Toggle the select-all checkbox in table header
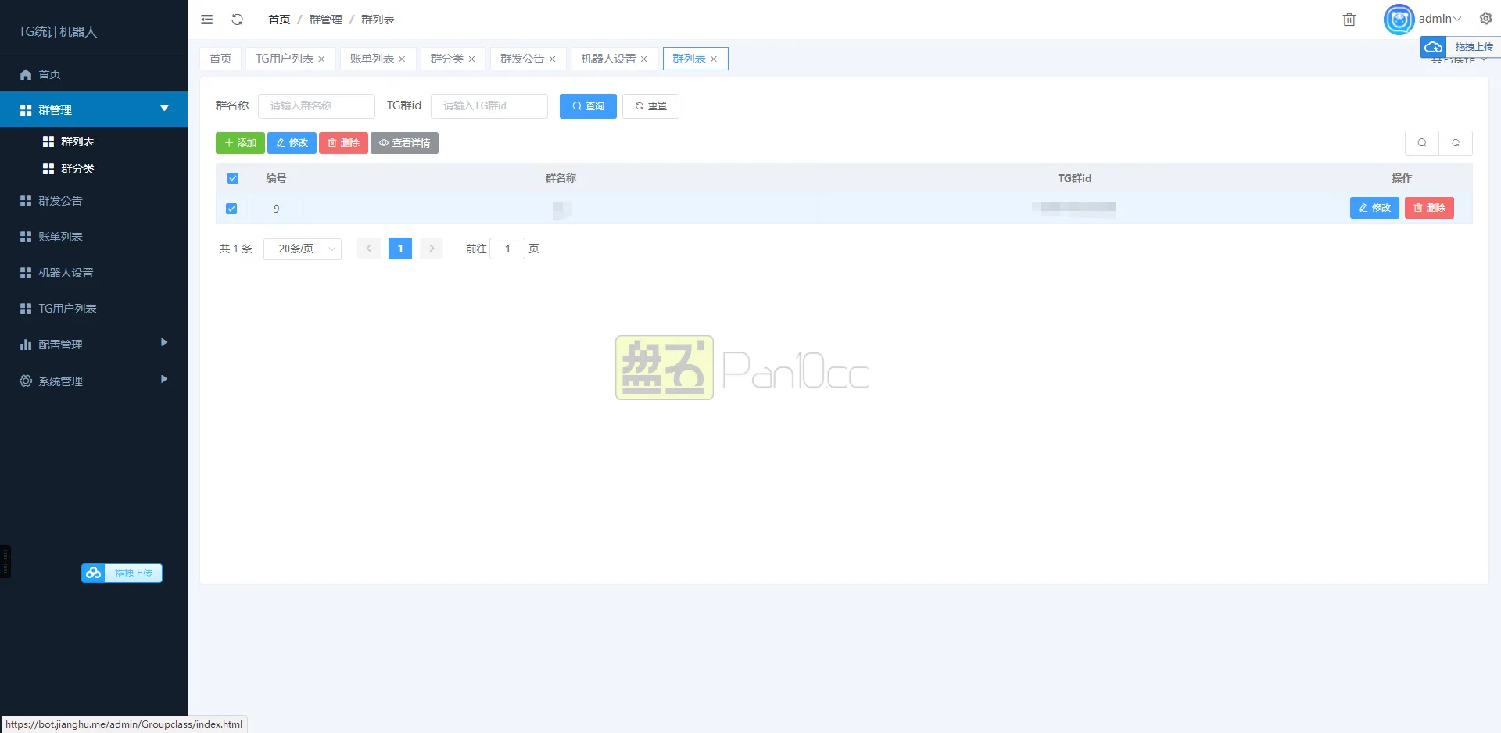Viewport: 1501px width, 733px height. pyautogui.click(x=233, y=178)
